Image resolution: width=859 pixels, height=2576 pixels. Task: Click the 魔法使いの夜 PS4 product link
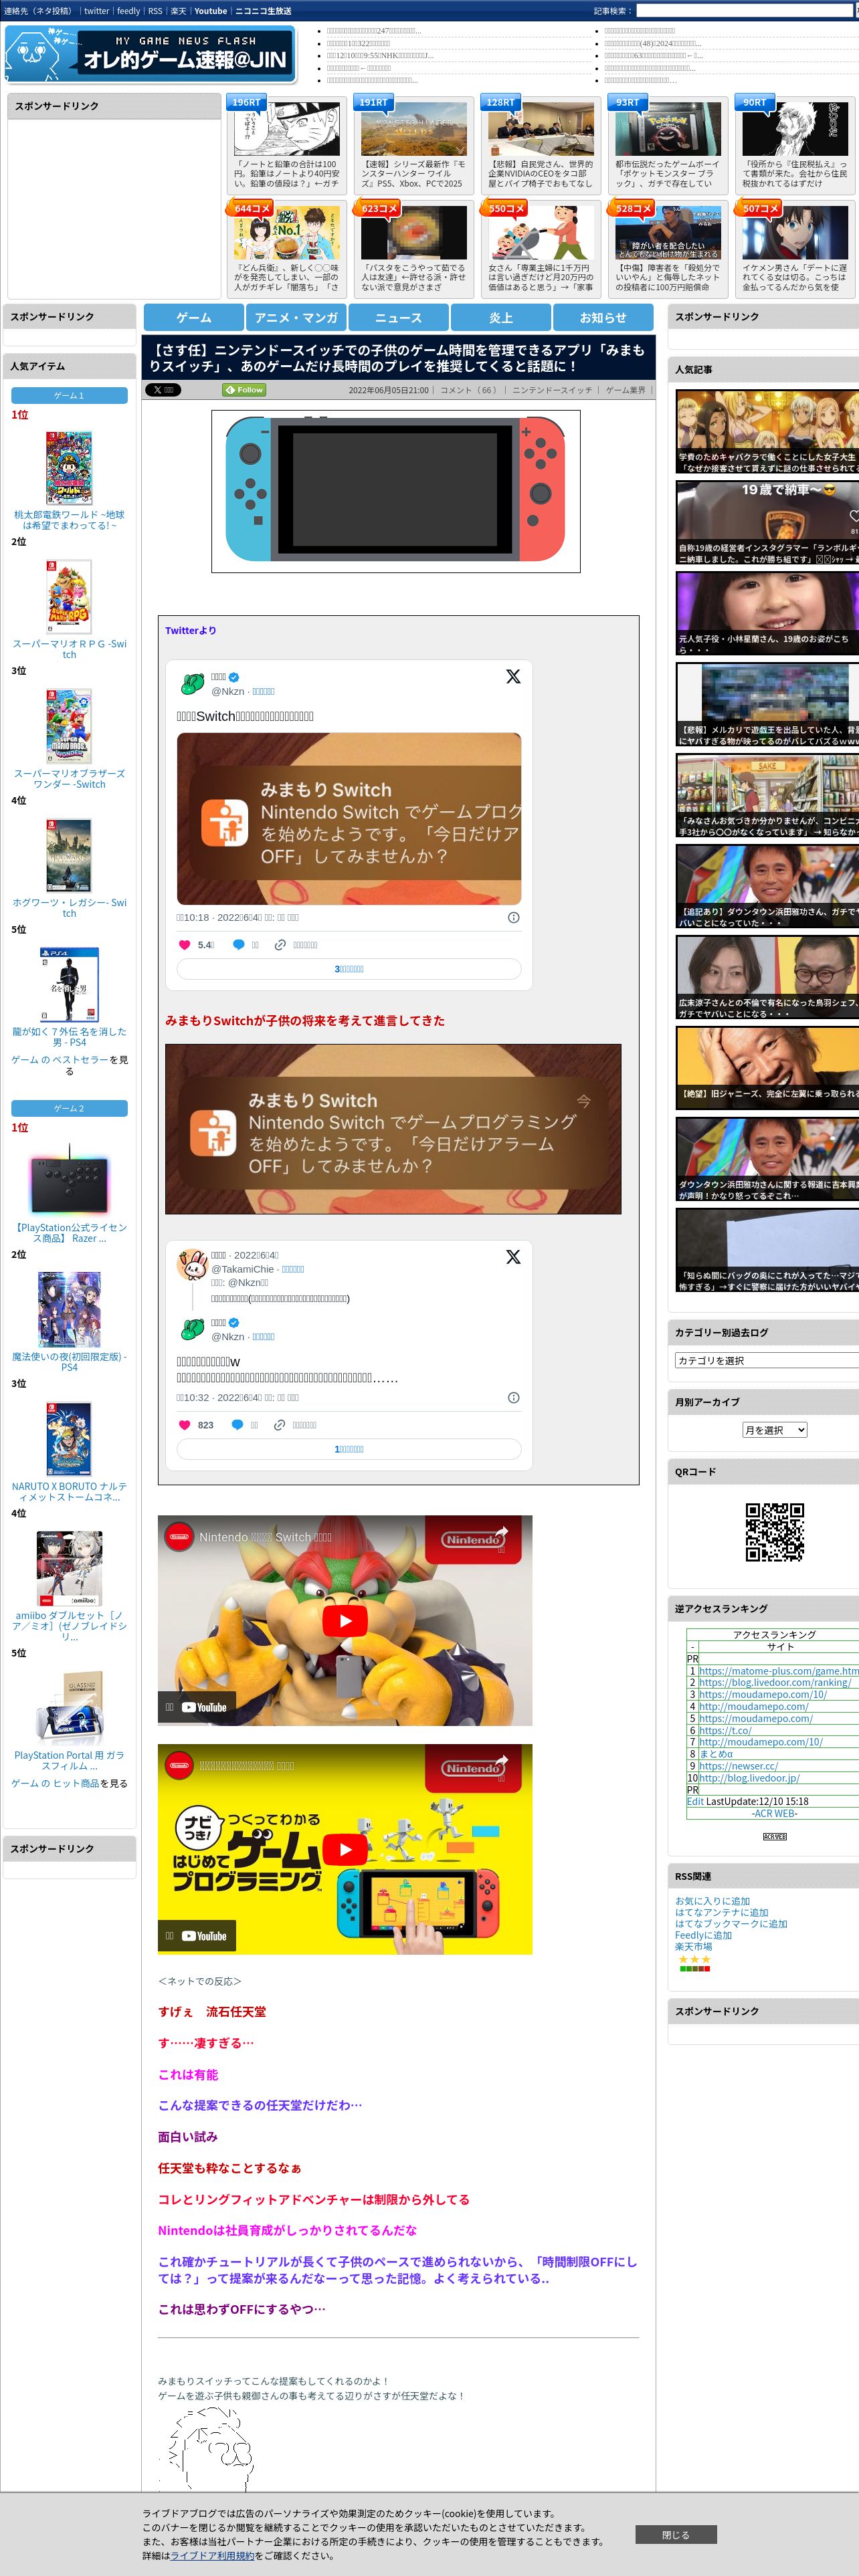pos(69,1361)
